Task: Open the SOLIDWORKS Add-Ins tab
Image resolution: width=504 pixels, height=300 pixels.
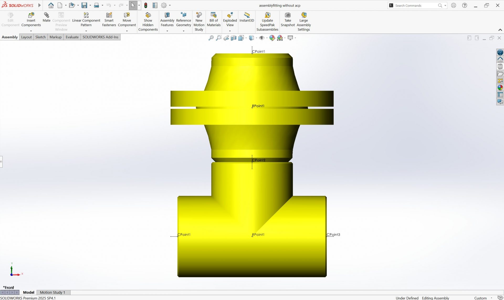Action: click(100, 37)
